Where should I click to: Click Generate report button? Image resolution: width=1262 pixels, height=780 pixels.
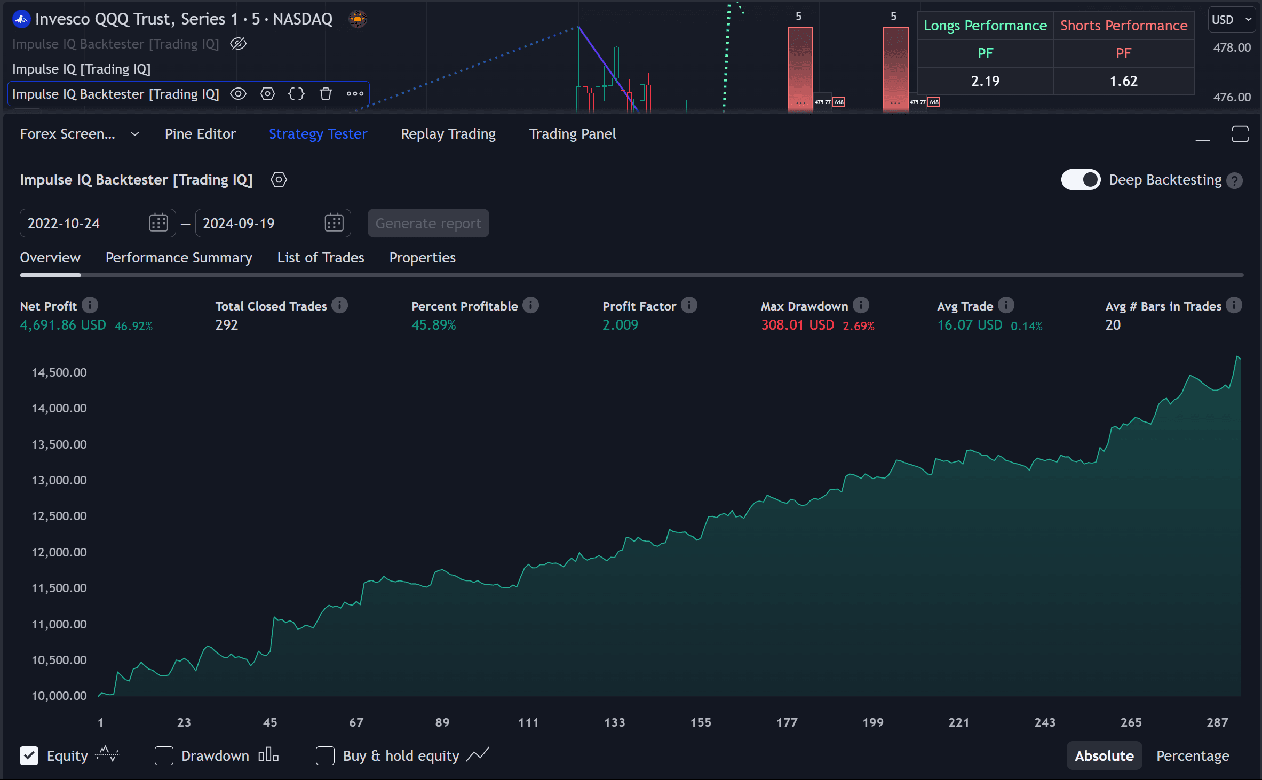pos(428,223)
